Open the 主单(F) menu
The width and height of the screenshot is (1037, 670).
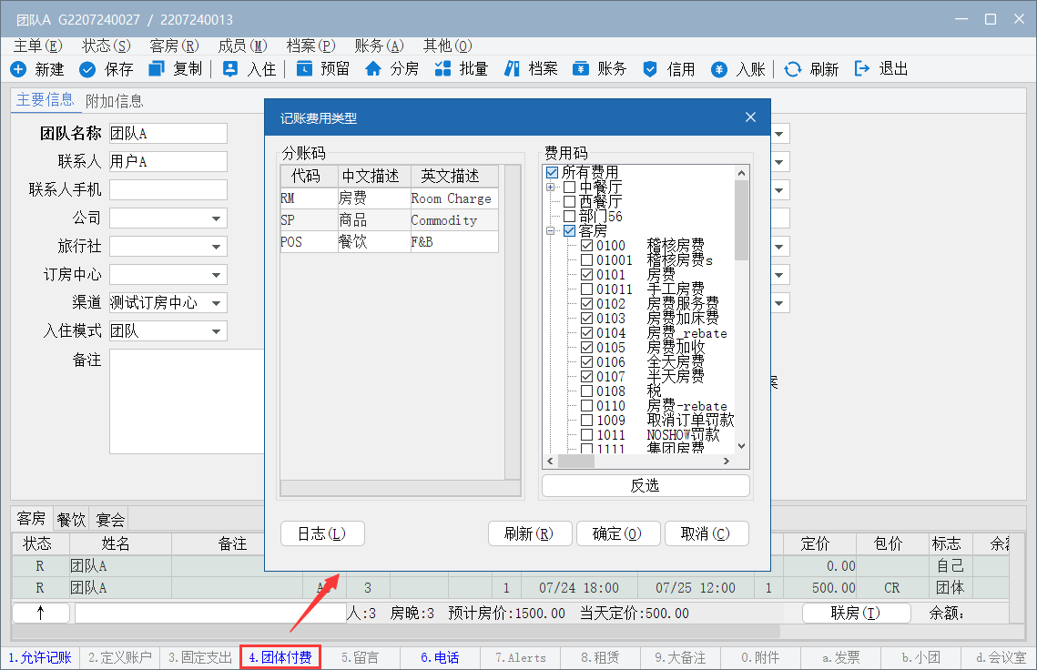tap(37, 46)
